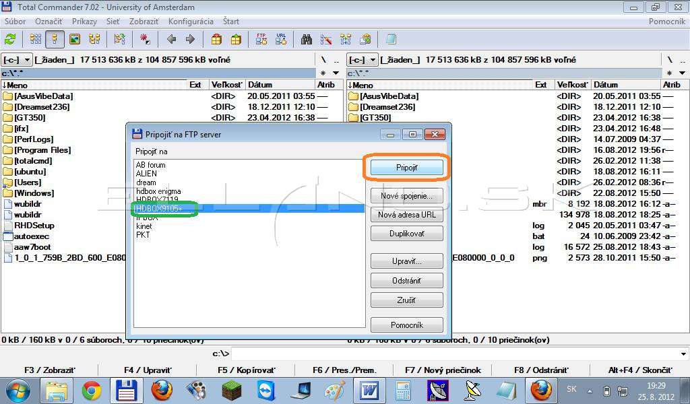Click the command line input field

[455, 354]
